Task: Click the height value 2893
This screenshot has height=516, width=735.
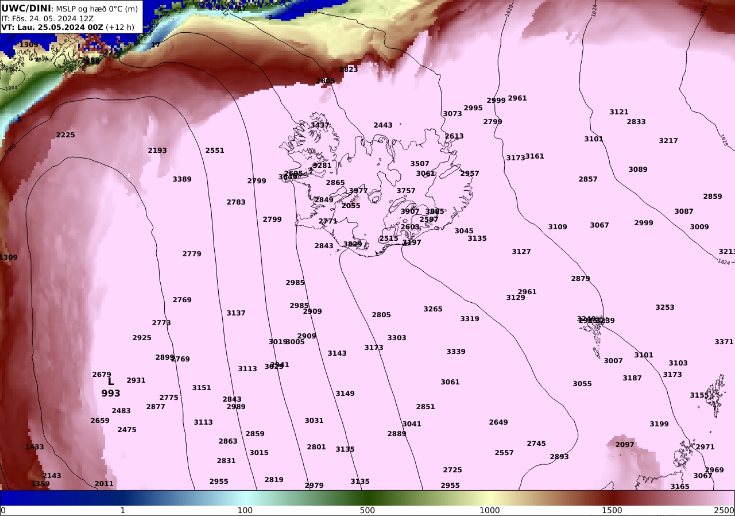Action: (x=559, y=457)
